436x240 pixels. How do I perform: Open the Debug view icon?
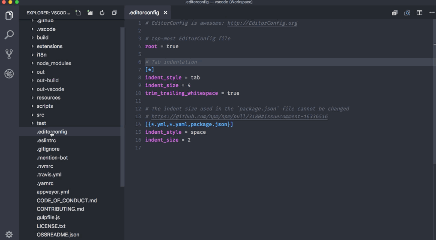(9, 74)
